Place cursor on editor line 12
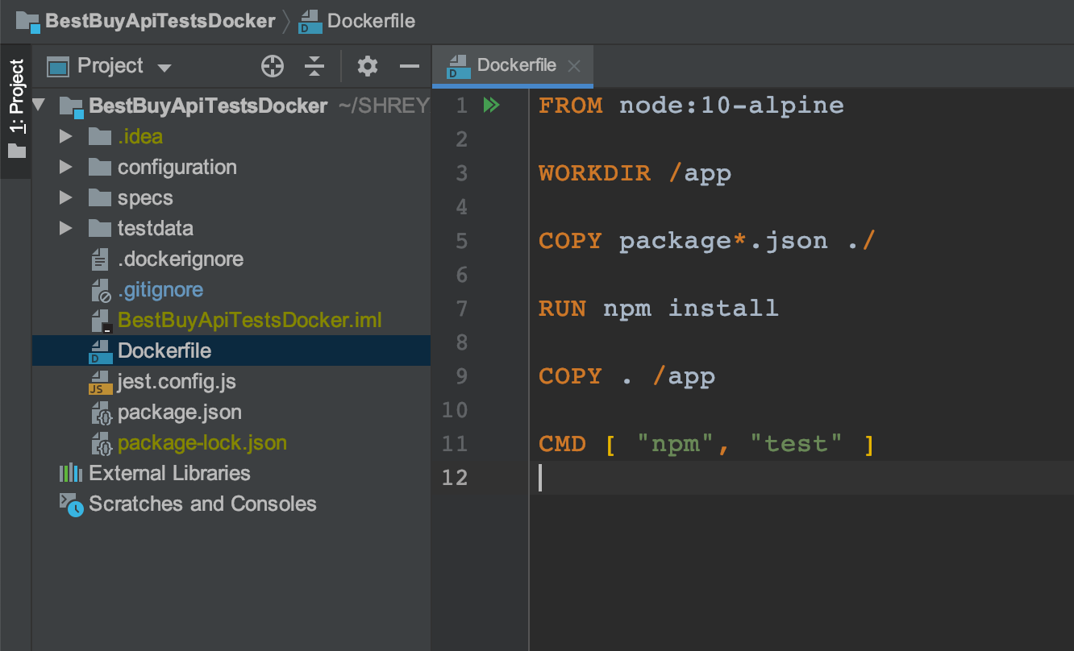The height and width of the screenshot is (651, 1074). click(x=726, y=478)
